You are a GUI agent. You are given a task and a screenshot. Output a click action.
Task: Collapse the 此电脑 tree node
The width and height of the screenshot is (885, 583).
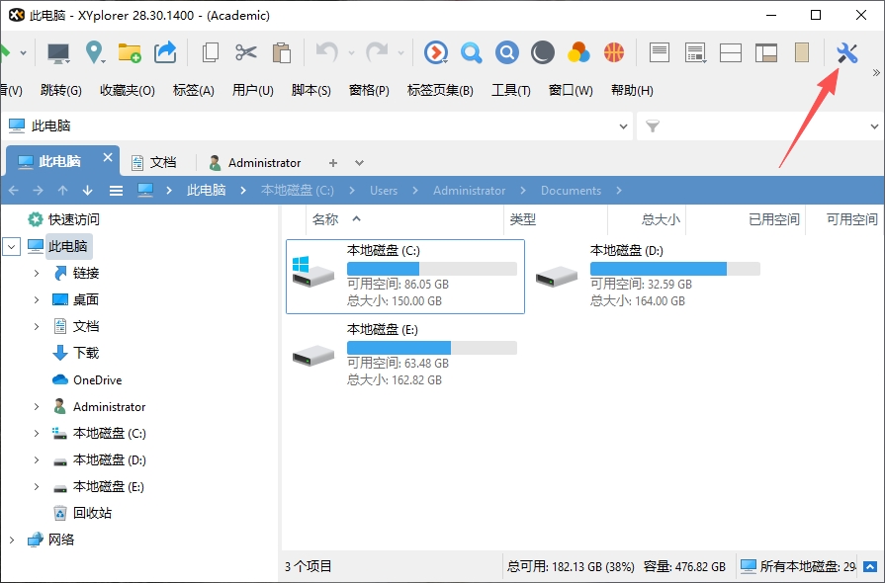pyautogui.click(x=11, y=246)
